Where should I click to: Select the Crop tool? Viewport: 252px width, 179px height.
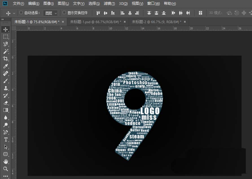coord(6,59)
